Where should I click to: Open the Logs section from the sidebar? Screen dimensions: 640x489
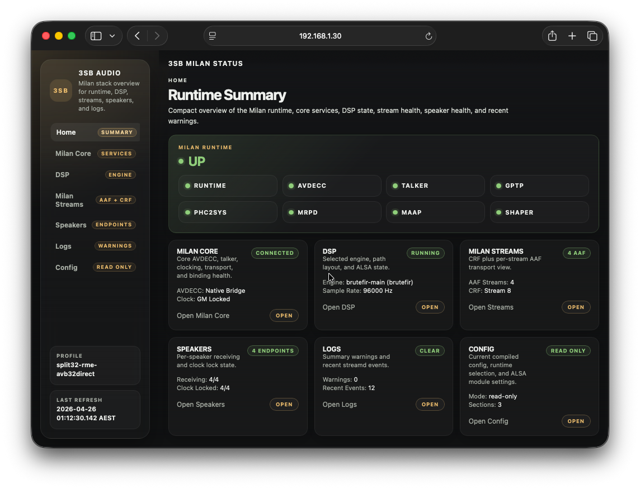[x=63, y=246]
